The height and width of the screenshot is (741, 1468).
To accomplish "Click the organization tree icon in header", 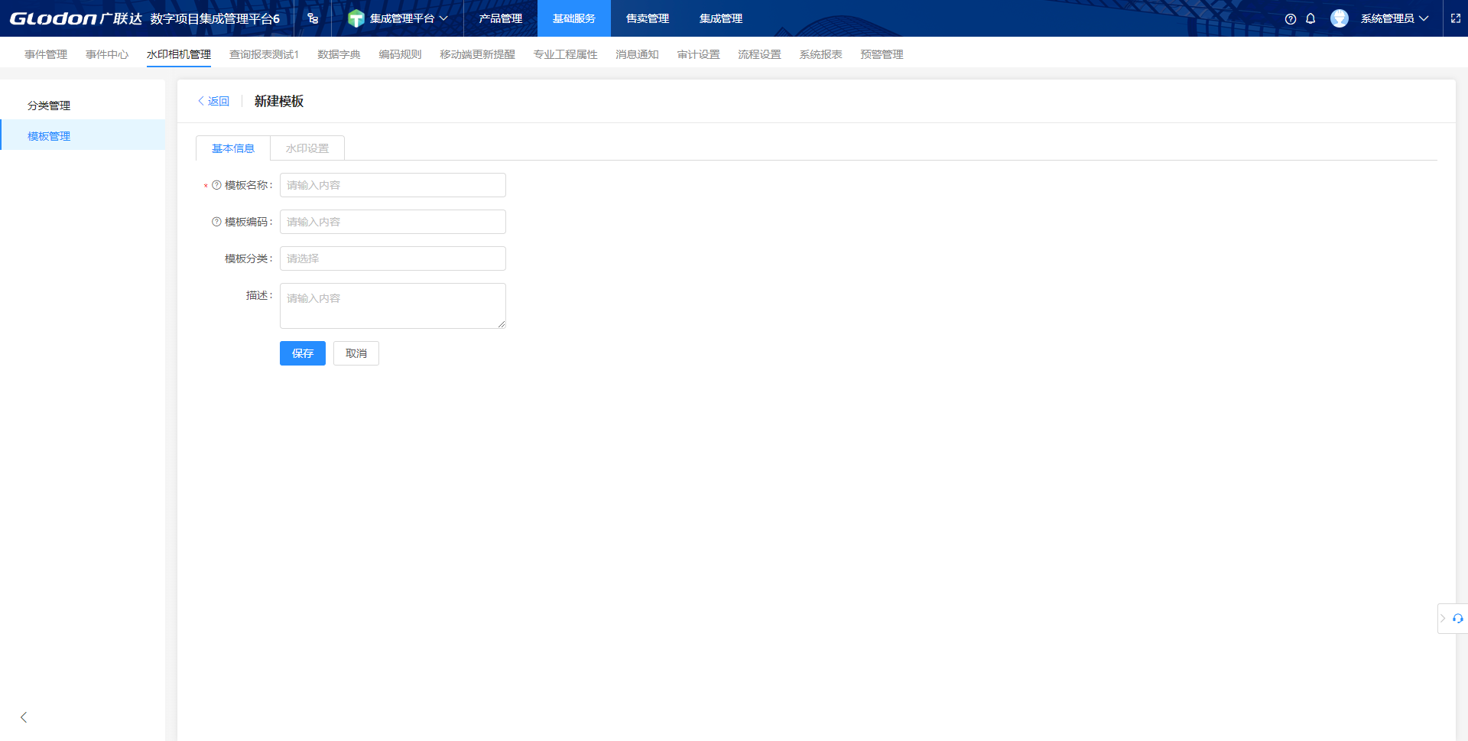I will (x=313, y=19).
